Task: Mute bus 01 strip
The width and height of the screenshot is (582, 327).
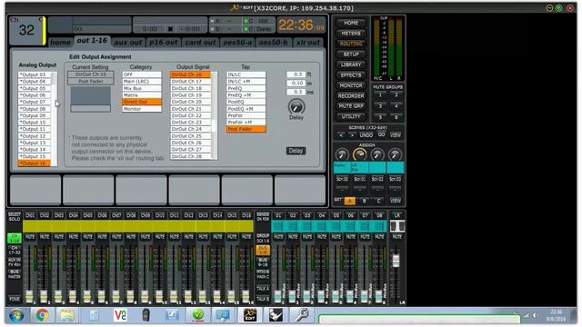Action: pos(278,236)
